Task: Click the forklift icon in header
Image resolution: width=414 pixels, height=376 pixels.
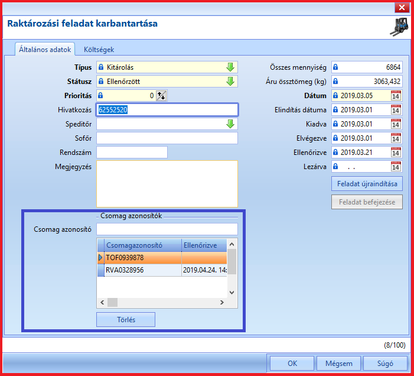Action: (399, 27)
